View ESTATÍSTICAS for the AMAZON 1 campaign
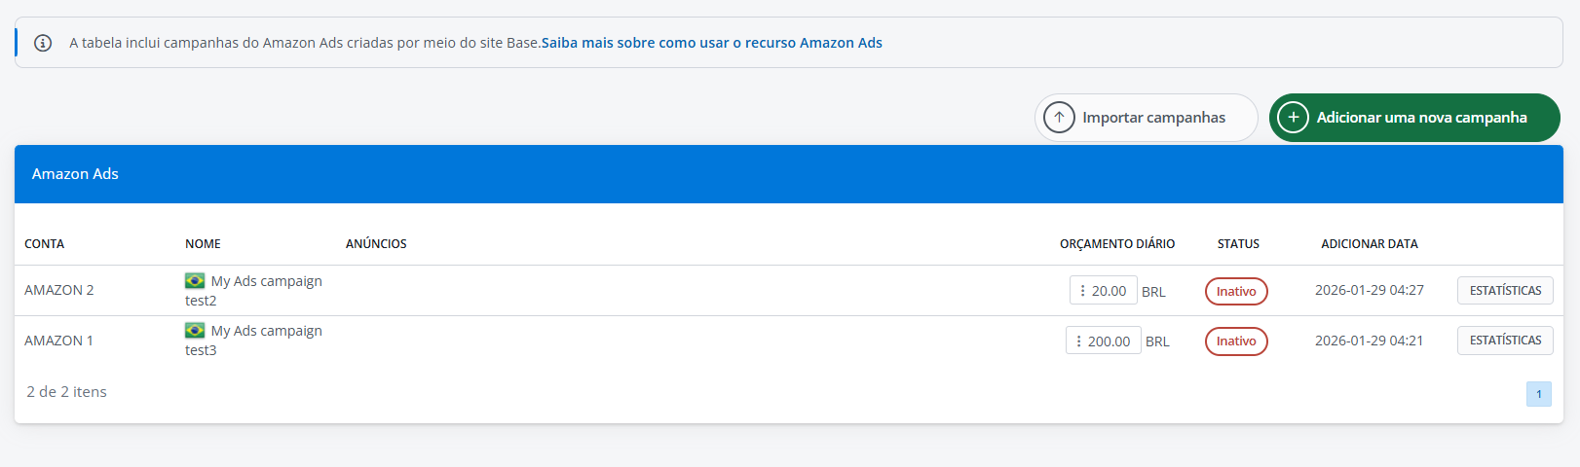 [1505, 341]
